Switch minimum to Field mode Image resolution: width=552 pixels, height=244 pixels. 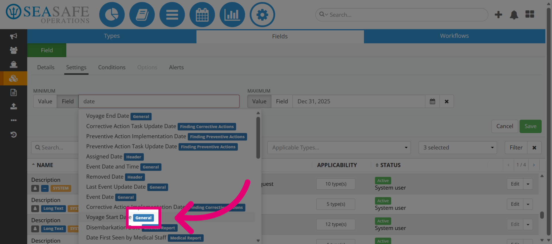click(68, 101)
